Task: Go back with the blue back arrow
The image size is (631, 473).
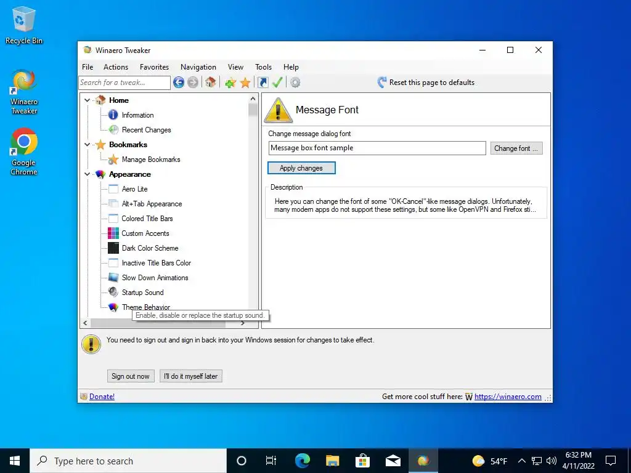Action: (179, 83)
